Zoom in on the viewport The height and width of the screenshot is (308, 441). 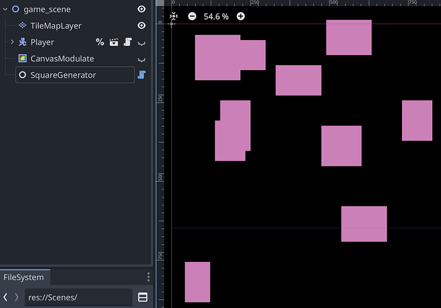(240, 17)
